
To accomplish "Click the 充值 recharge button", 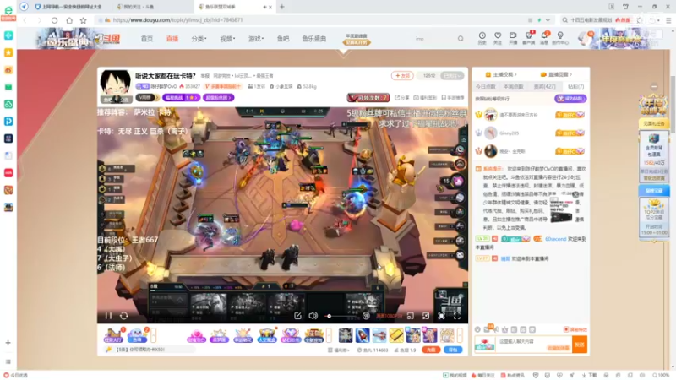I will coord(431,350).
